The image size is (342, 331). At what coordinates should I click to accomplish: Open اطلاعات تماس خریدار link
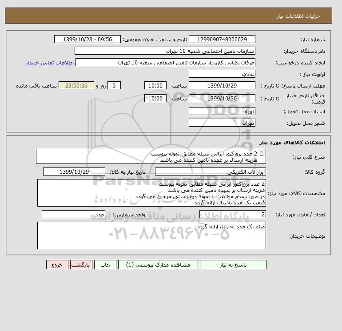click(x=50, y=63)
